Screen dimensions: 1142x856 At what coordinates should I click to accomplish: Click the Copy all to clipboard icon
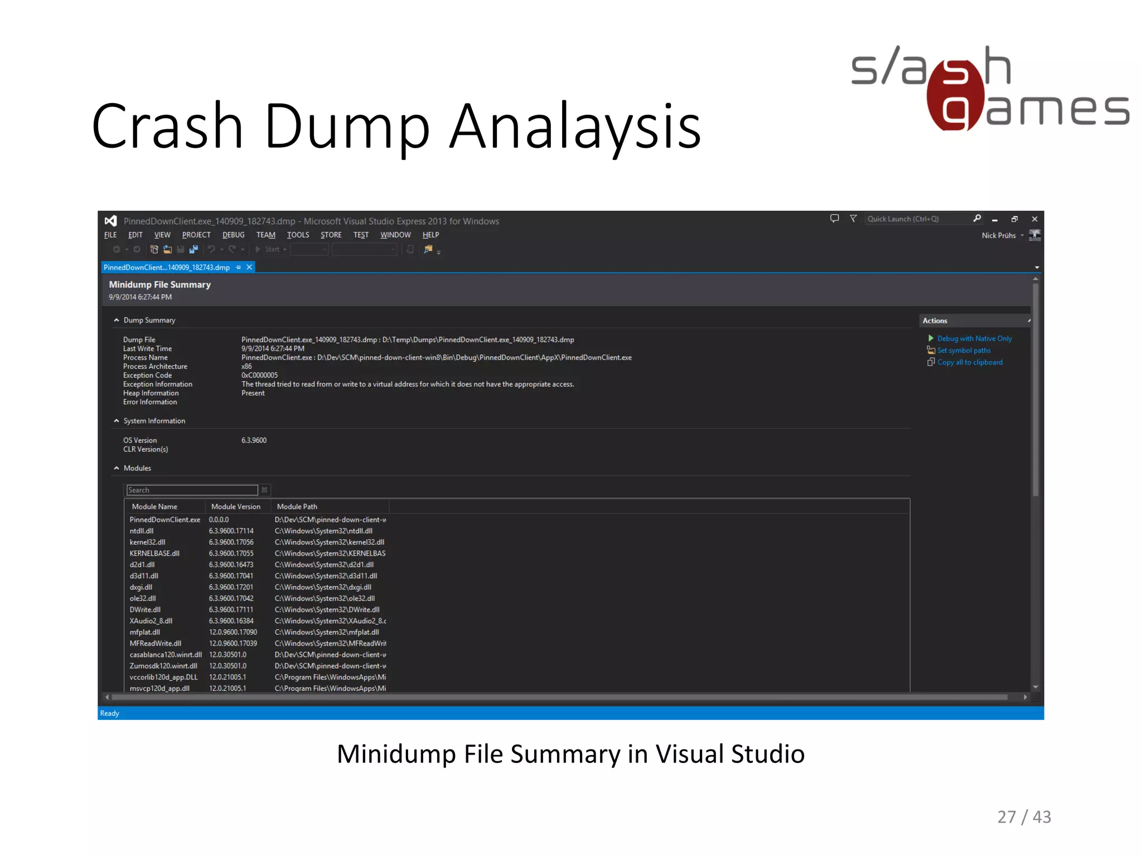click(x=931, y=362)
